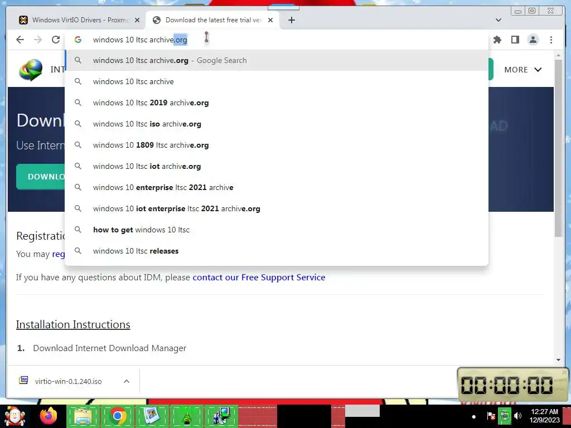Click inside the address bar text
Image resolution: width=571 pixels, height=428 pixels.
tap(140, 40)
